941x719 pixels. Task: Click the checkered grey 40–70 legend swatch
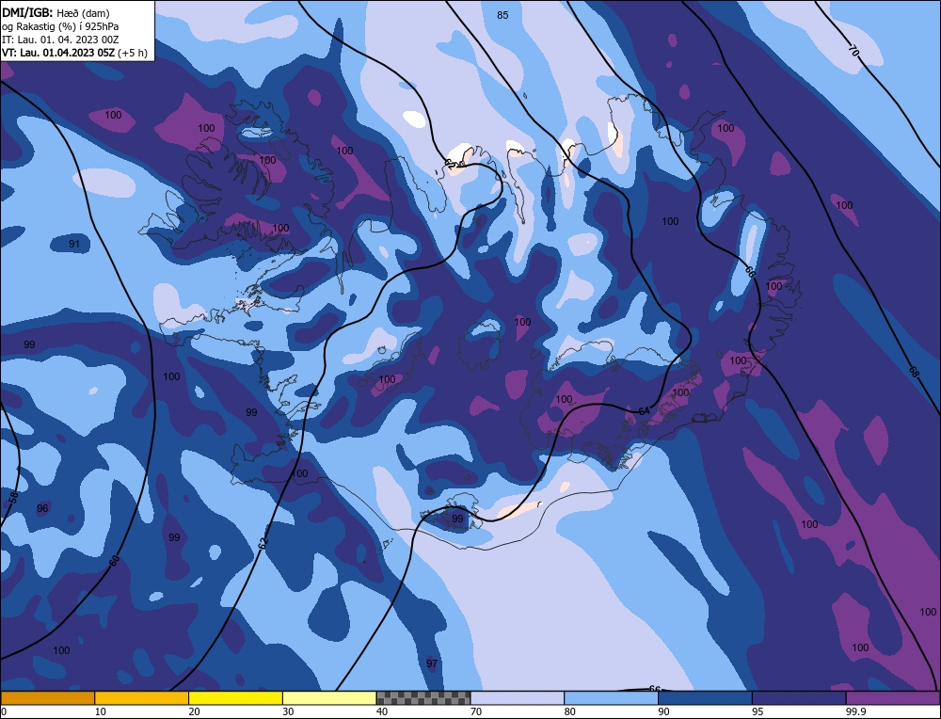tap(423, 698)
